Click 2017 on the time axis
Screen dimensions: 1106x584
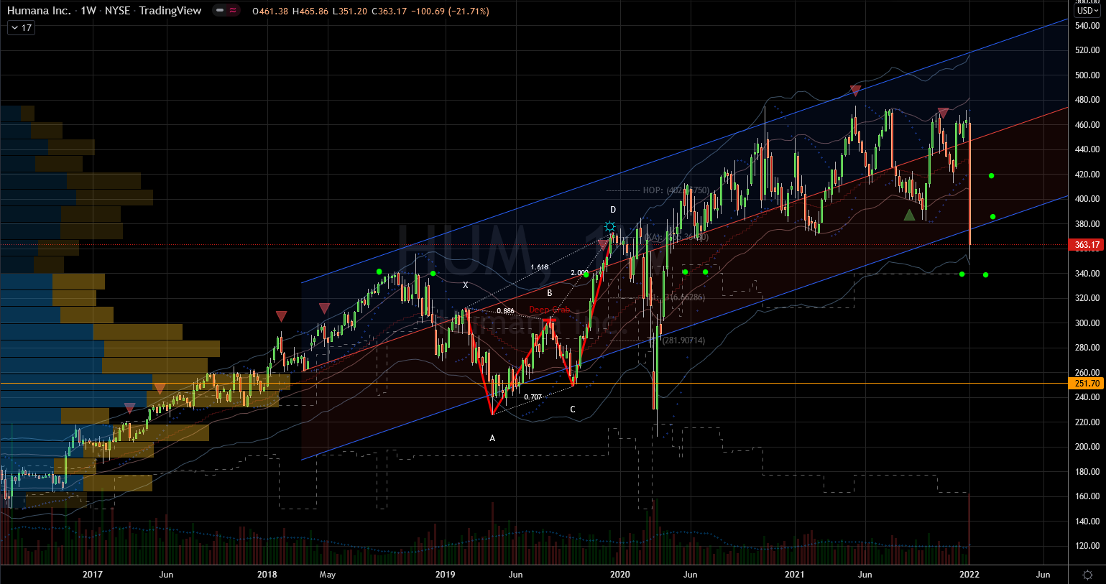[x=93, y=575]
